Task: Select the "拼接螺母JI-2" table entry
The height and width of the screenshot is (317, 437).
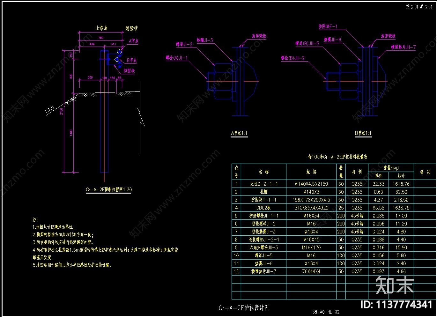Action: (263, 224)
